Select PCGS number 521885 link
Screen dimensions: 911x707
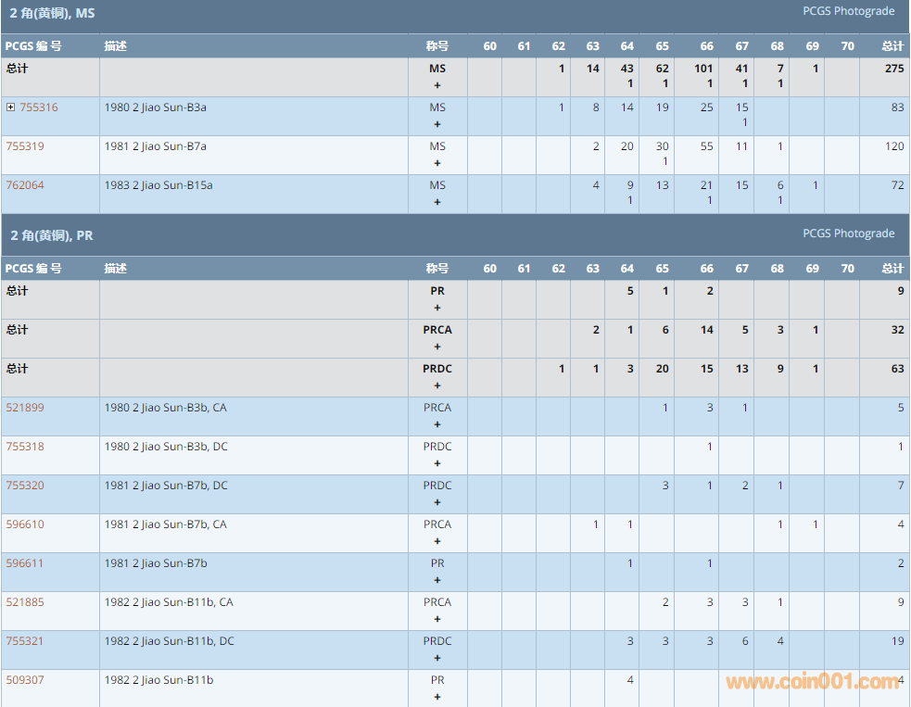click(x=25, y=602)
